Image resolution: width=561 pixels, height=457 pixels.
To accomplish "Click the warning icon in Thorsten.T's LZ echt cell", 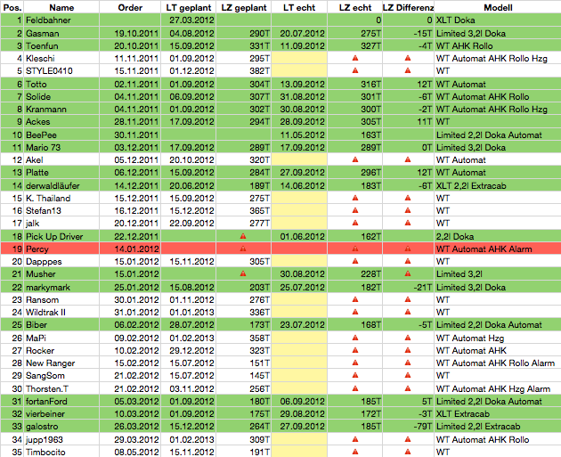I will [355, 388].
